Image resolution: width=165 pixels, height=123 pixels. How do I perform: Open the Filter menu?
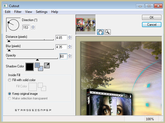(18, 12)
